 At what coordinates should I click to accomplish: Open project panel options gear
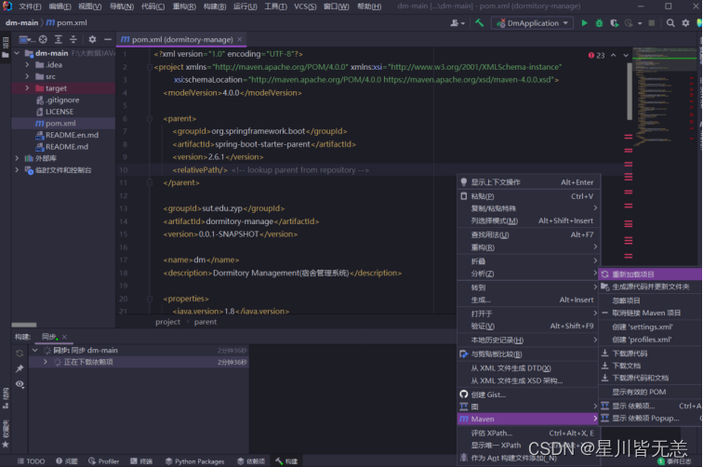pos(92,39)
